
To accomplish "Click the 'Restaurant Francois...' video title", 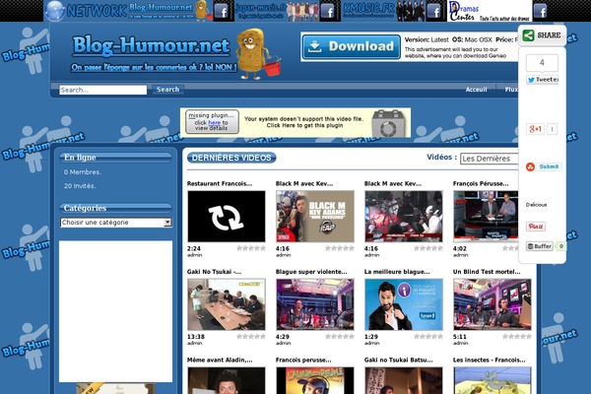I will point(220,183).
